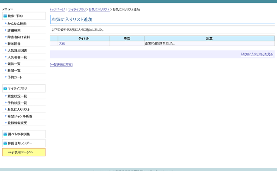Go to 新着図書 menu item
The image size is (277, 171).
14,44
